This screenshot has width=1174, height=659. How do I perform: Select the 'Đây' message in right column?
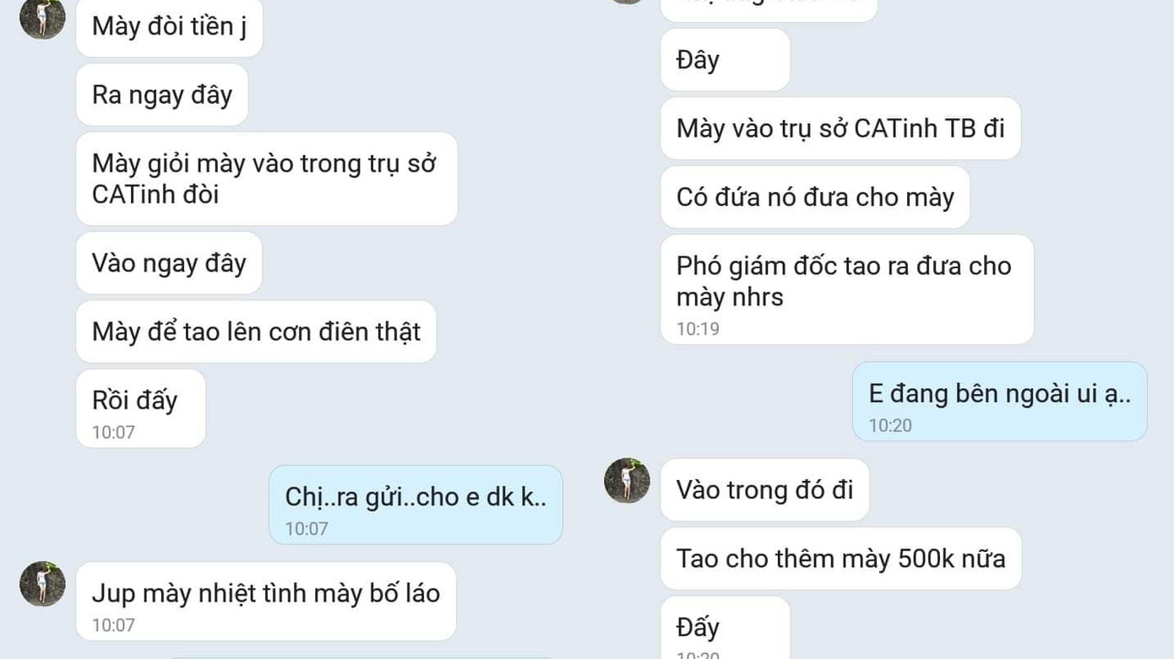pos(725,60)
